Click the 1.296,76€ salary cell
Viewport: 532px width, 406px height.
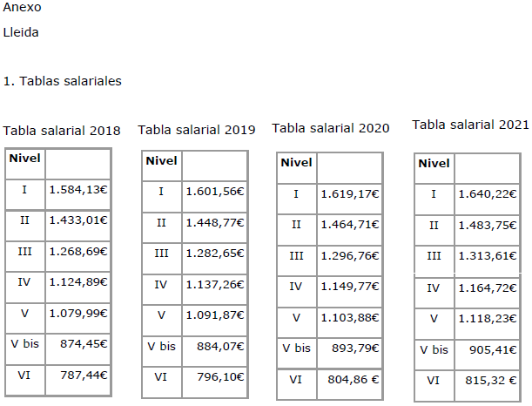click(x=349, y=256)
